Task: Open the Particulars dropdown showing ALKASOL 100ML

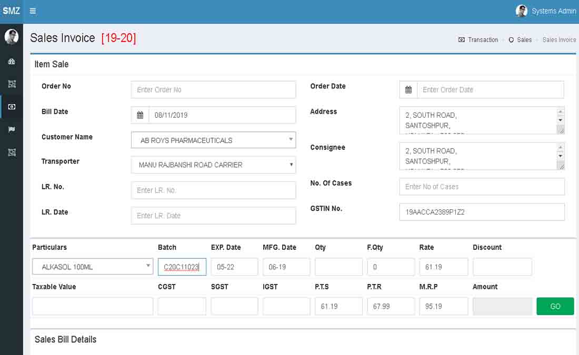Action: [148, 267]
